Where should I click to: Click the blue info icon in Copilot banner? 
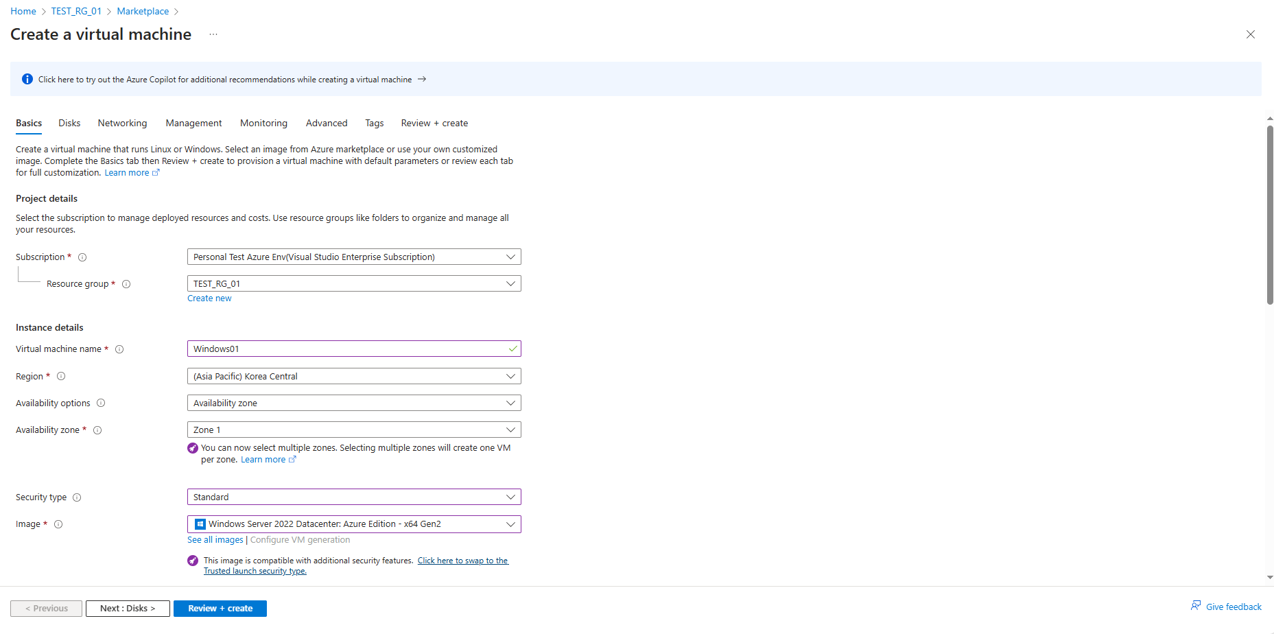[x=27, y=79]
